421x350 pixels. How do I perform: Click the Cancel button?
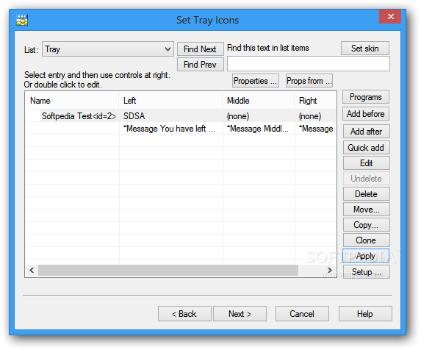pyautogui.click(x=302, y=314)
